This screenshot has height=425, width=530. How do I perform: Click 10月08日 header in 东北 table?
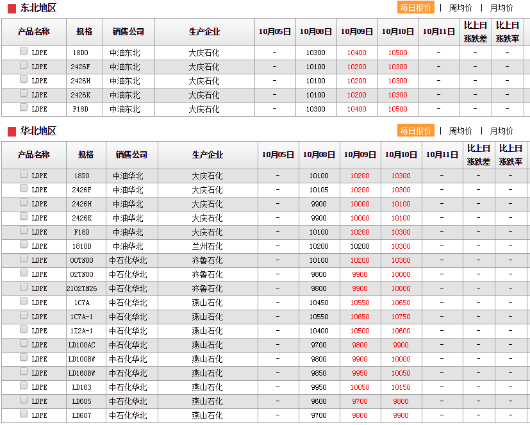(x=316, y=32)
